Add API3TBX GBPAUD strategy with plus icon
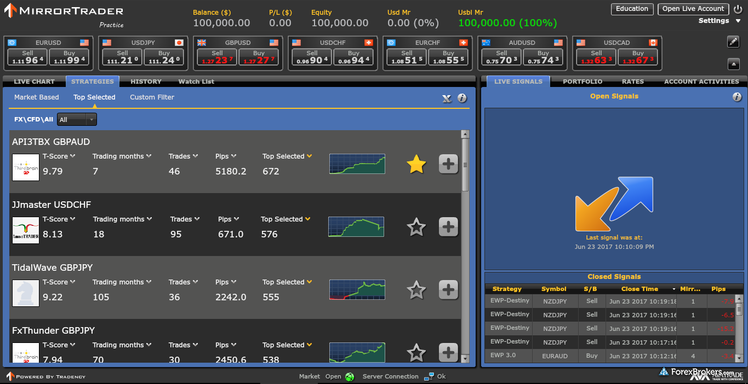Viewport: 748px width, 384px height. pyautogui.click(x=448, y=164)
